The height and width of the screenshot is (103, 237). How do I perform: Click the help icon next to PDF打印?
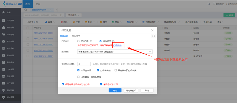[91, 41]
